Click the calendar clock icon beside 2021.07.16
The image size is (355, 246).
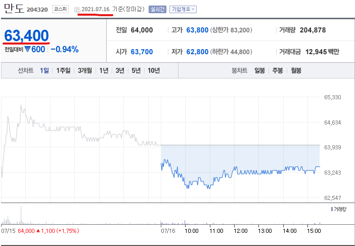tap(77, 10)
